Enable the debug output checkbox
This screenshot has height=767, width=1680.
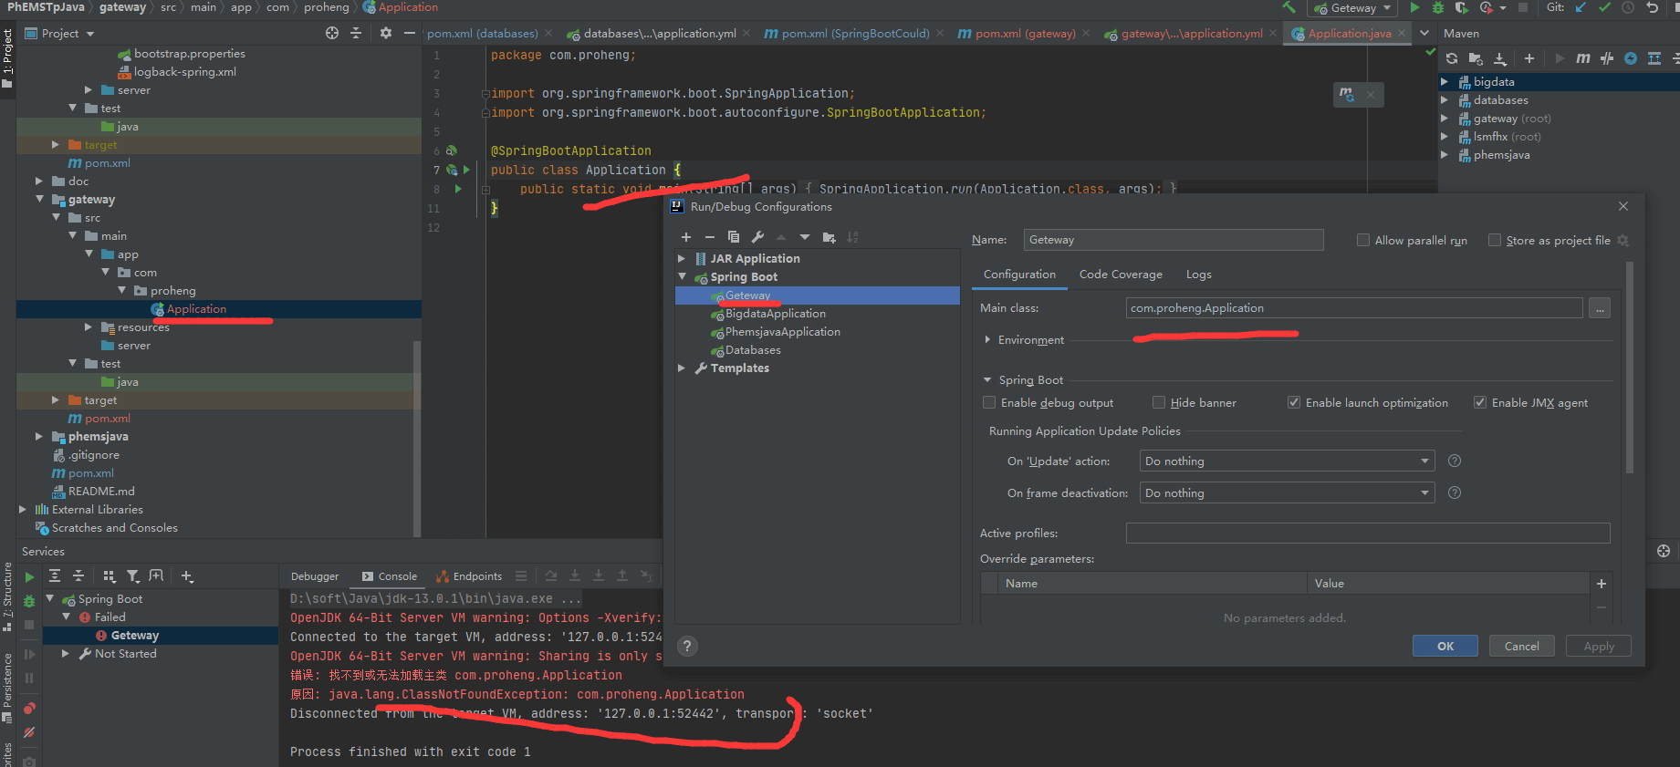(989, 402)
